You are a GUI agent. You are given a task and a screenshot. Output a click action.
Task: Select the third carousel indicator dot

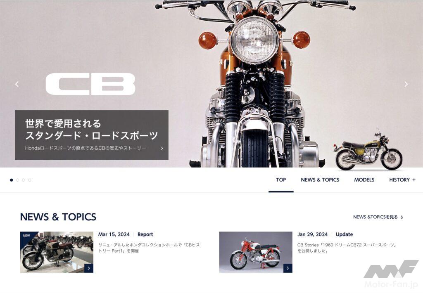(24, 180)
